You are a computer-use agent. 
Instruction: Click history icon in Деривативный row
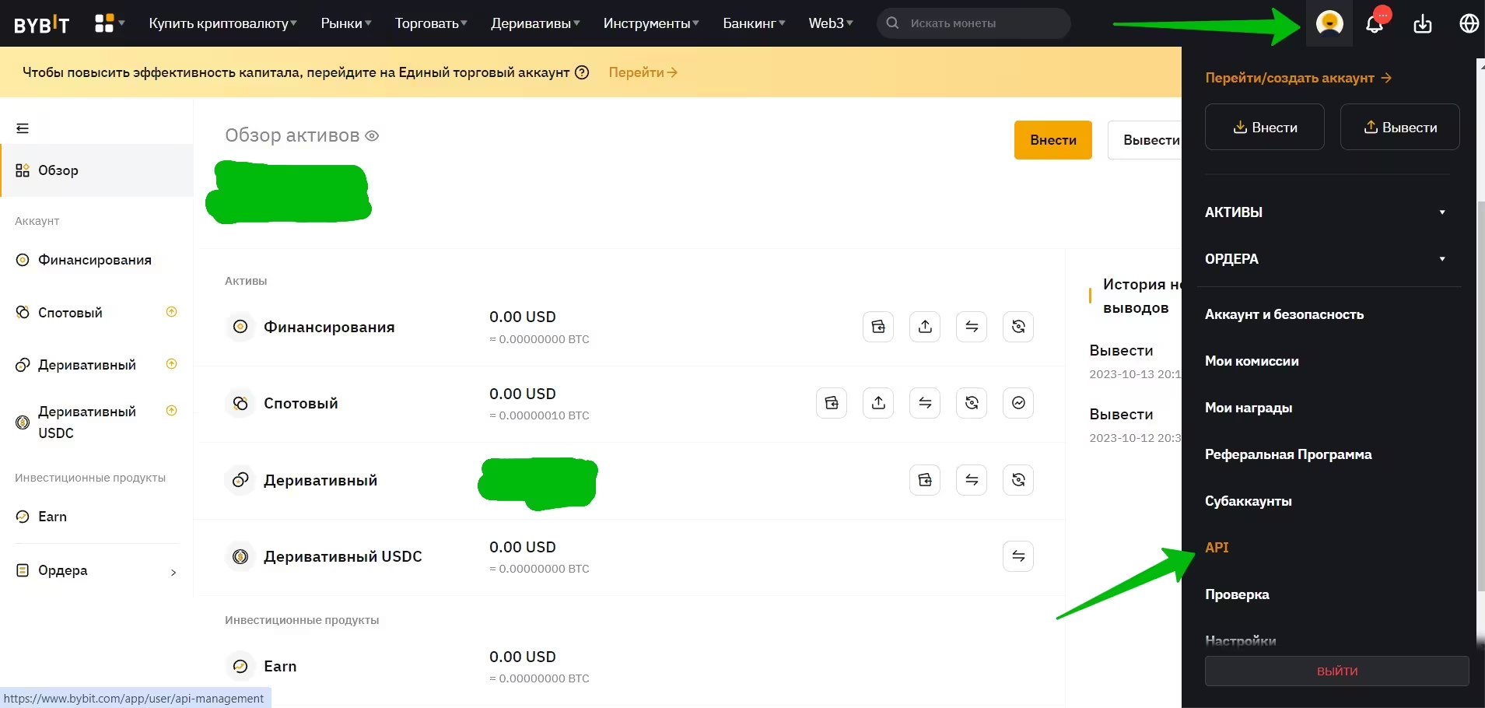[1018, 480]
